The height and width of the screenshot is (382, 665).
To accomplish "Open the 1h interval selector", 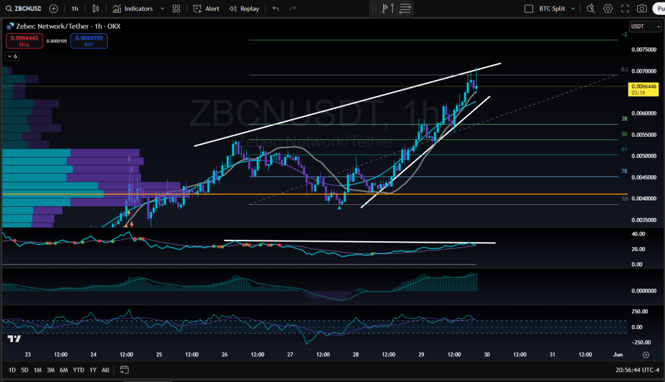I will (x=75, y=8).
